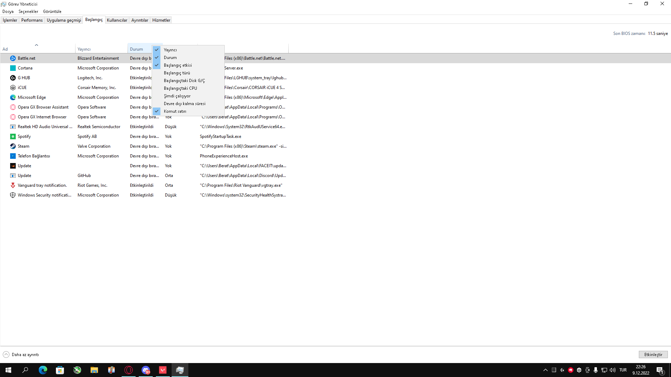This screenshot has width=671, height=377.
Task: Click the Etkinleştir button
Action: point(653,355)
